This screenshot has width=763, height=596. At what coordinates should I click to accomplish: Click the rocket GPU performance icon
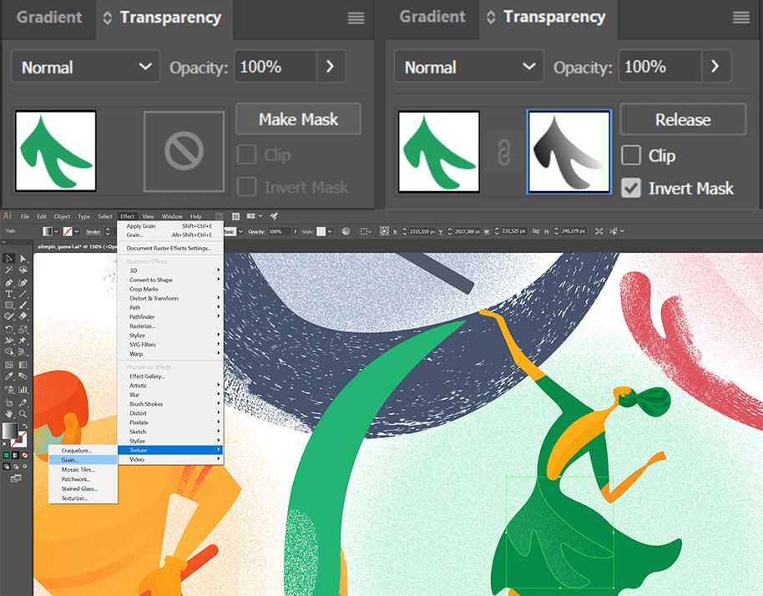(275, 216)
